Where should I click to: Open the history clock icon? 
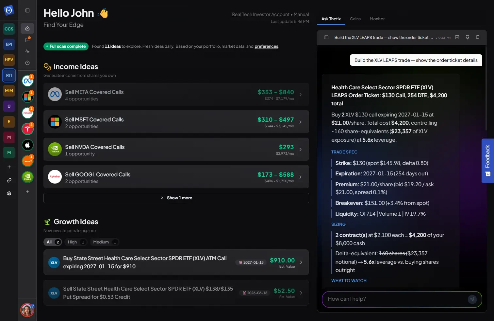click(x=27, y=63)
